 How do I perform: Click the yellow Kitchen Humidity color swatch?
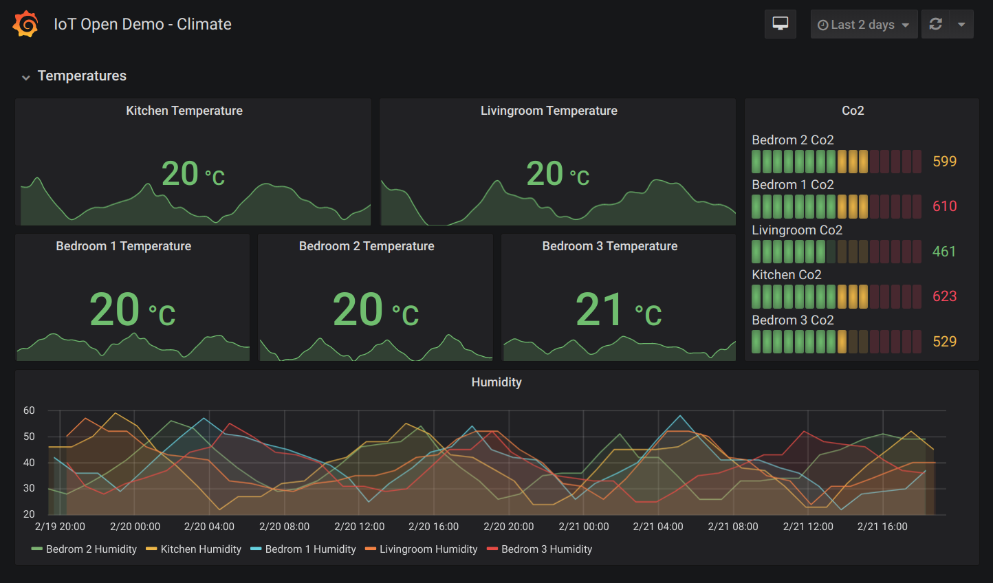(x=151, y=549)
